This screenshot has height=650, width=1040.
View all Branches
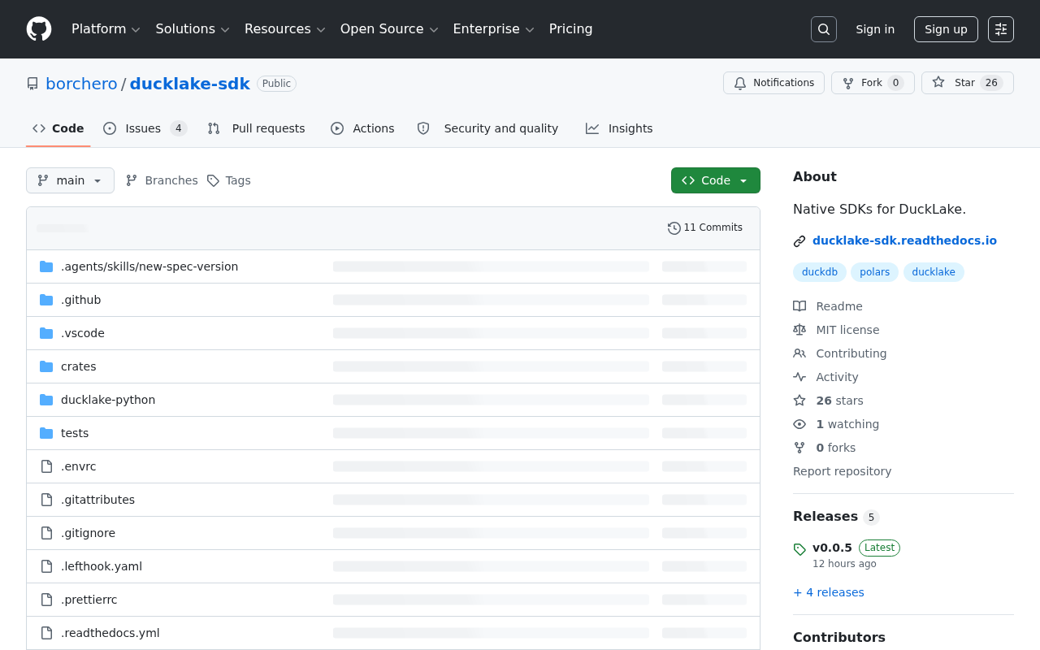pos(162,180)
